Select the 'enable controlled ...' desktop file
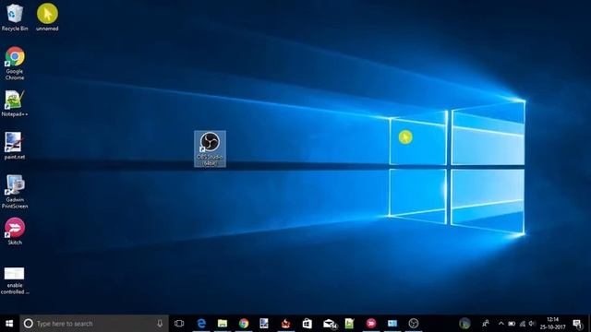Screen dimensions: 591x332 [15, 280]
